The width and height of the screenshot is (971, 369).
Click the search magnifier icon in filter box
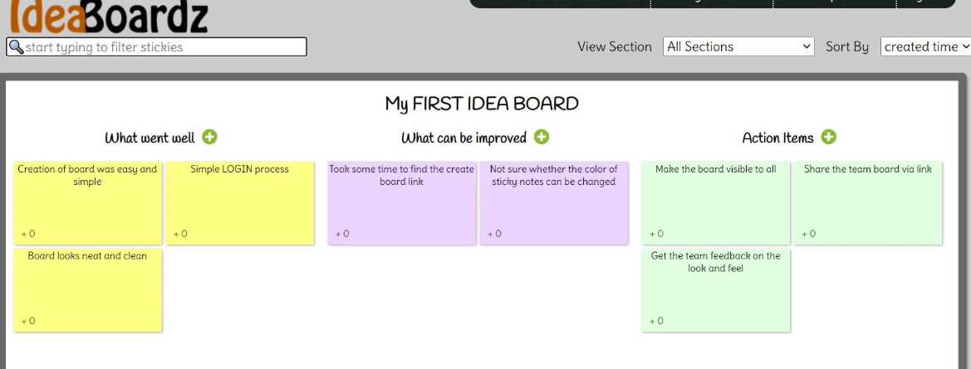[x=16, y=47]
